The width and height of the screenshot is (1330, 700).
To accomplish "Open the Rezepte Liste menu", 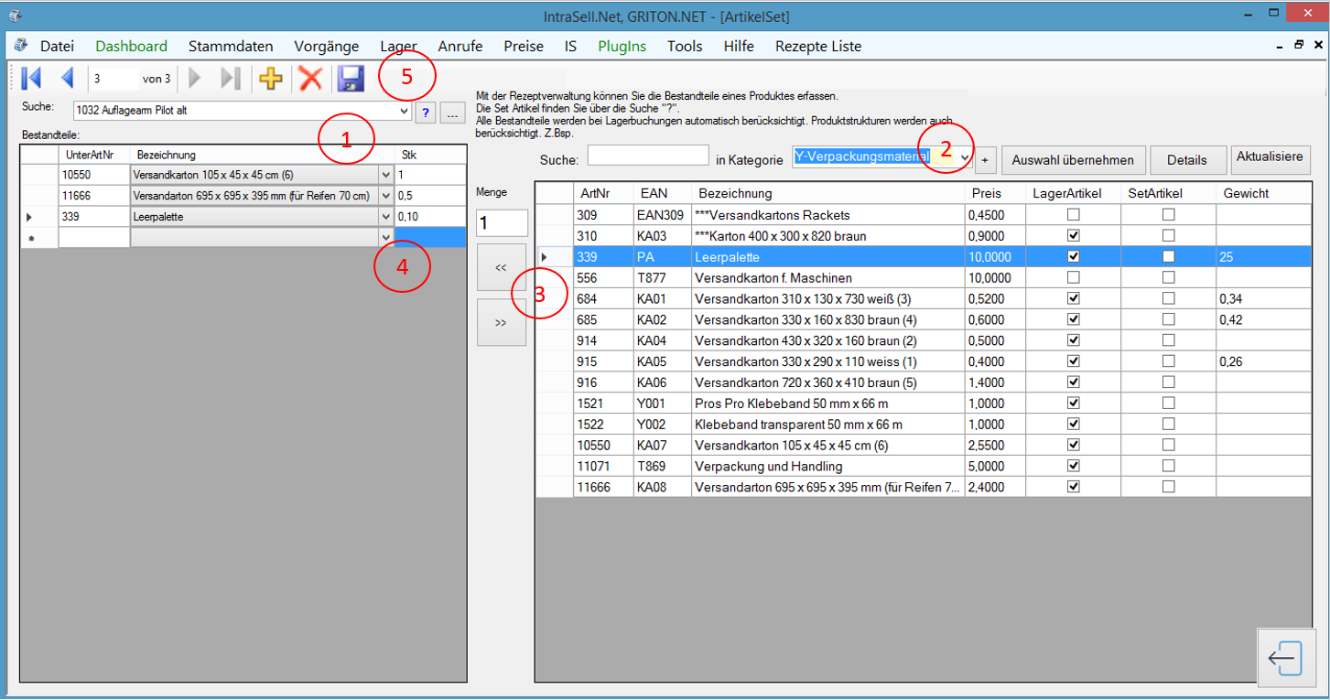I will 818,46.
